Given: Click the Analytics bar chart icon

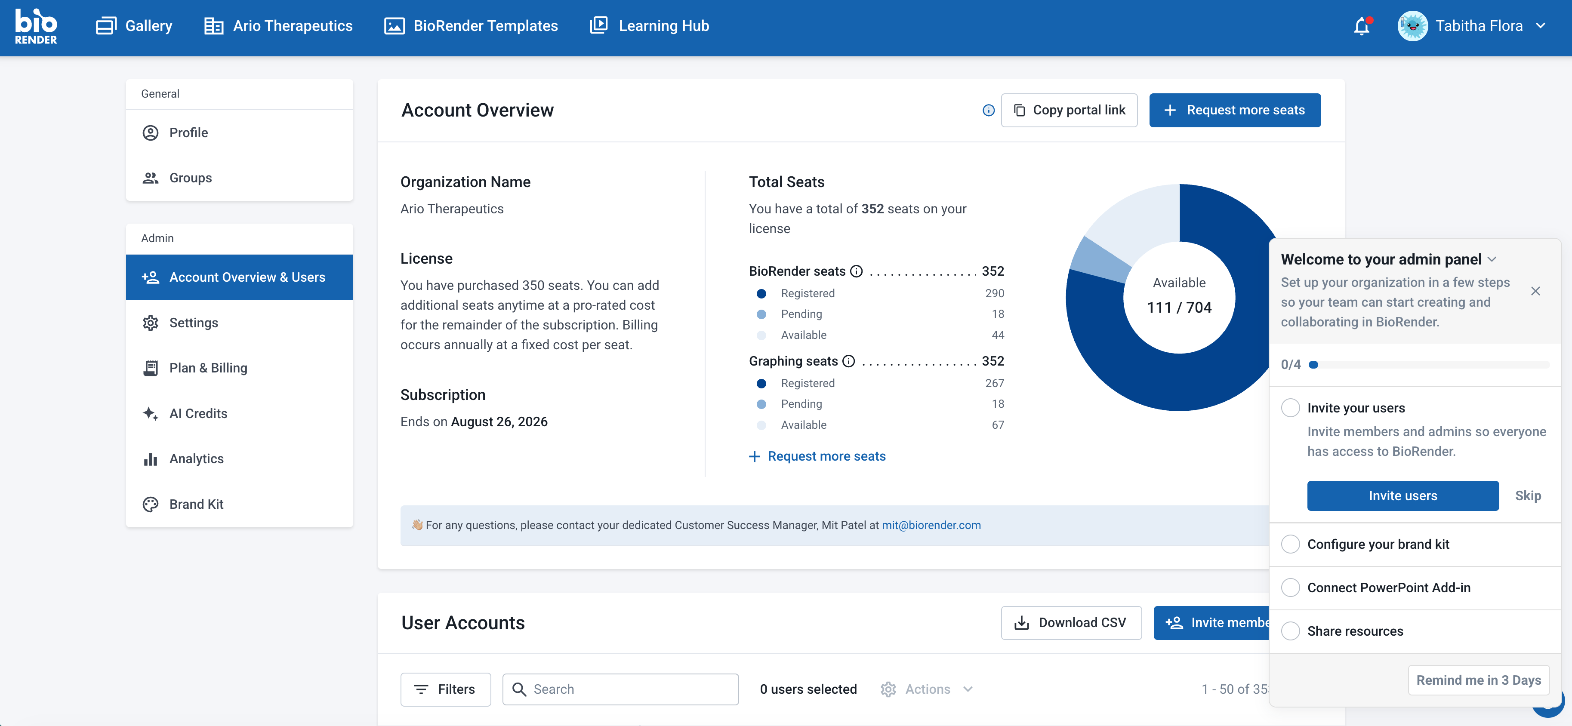Looking at the screenshot, I should click(150, 459).
